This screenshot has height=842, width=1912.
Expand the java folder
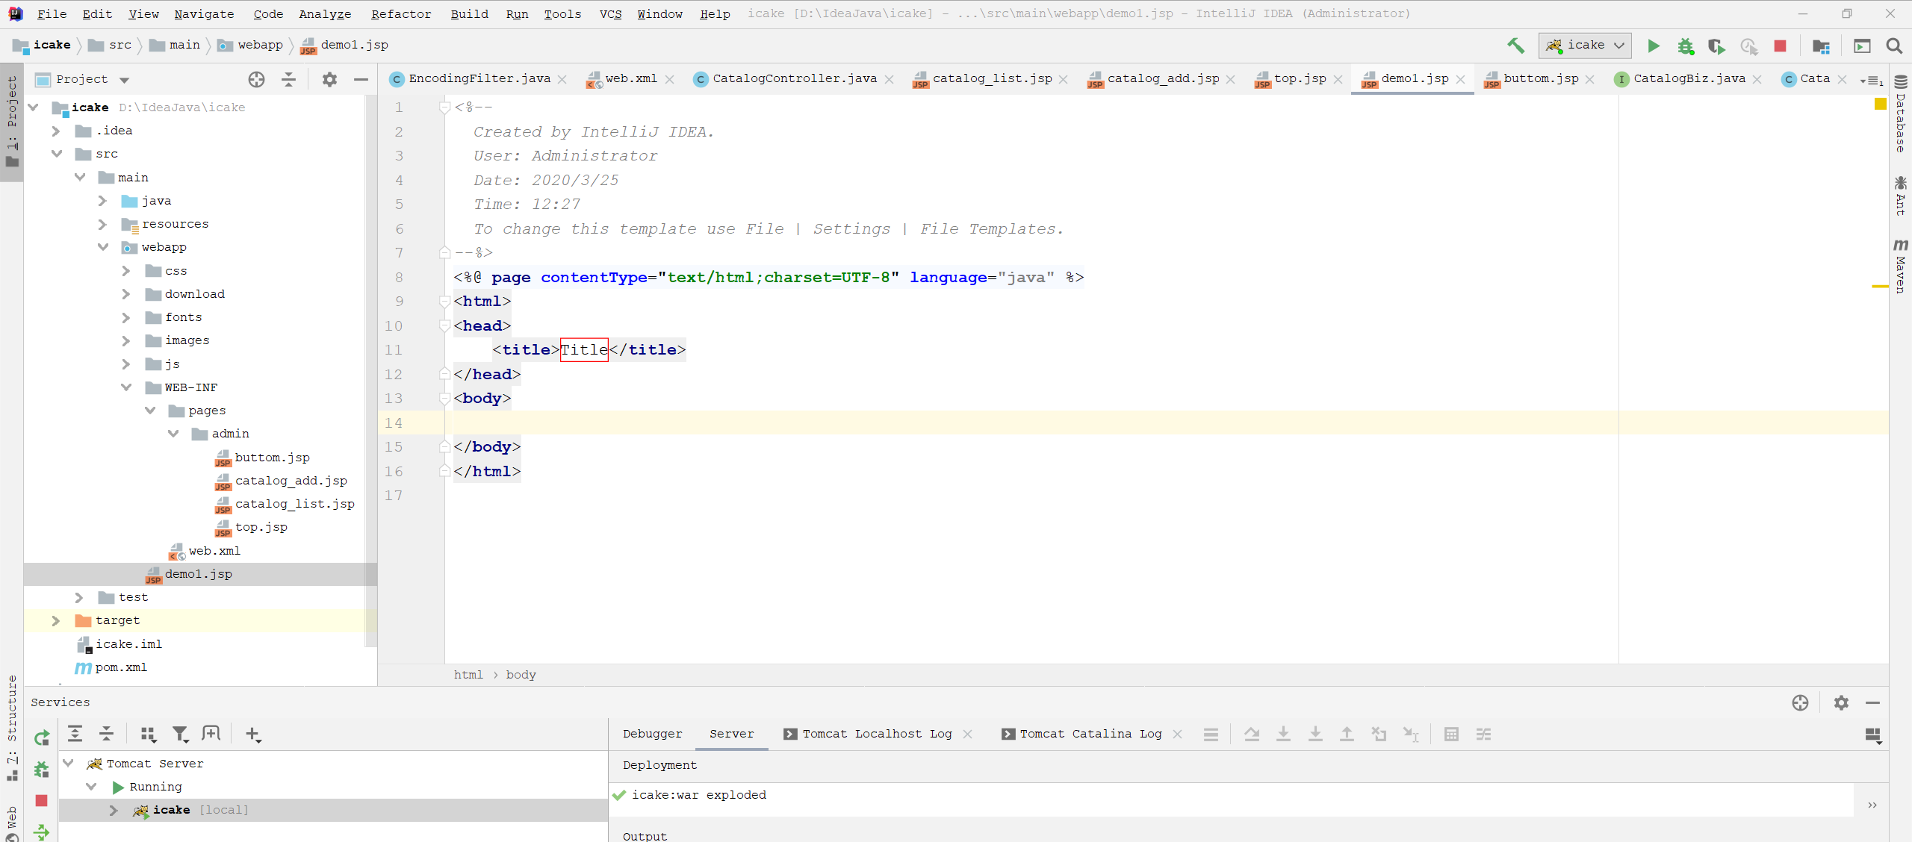102,201
